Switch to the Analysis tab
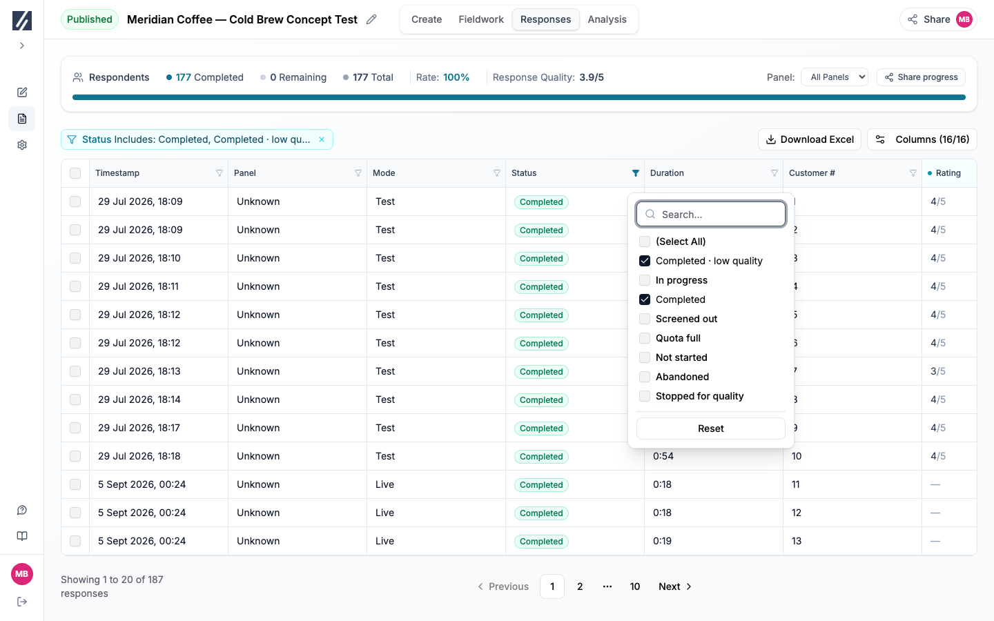 (x=607, y=19)
